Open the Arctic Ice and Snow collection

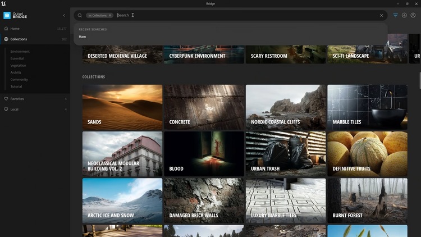tap(122, 200)
